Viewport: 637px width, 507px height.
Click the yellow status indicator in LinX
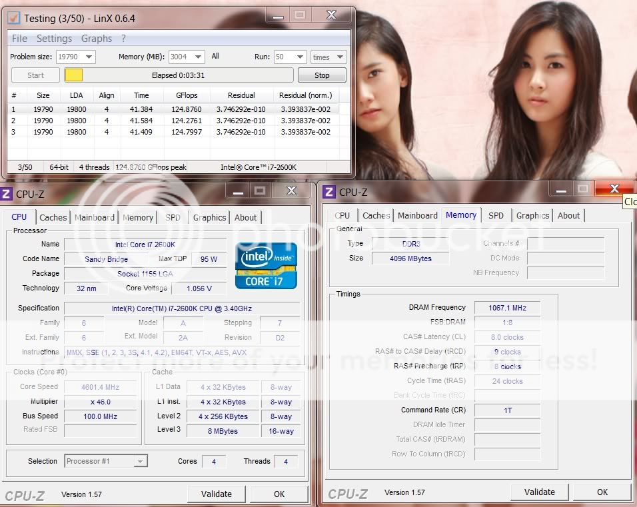[x=73, y=75]
